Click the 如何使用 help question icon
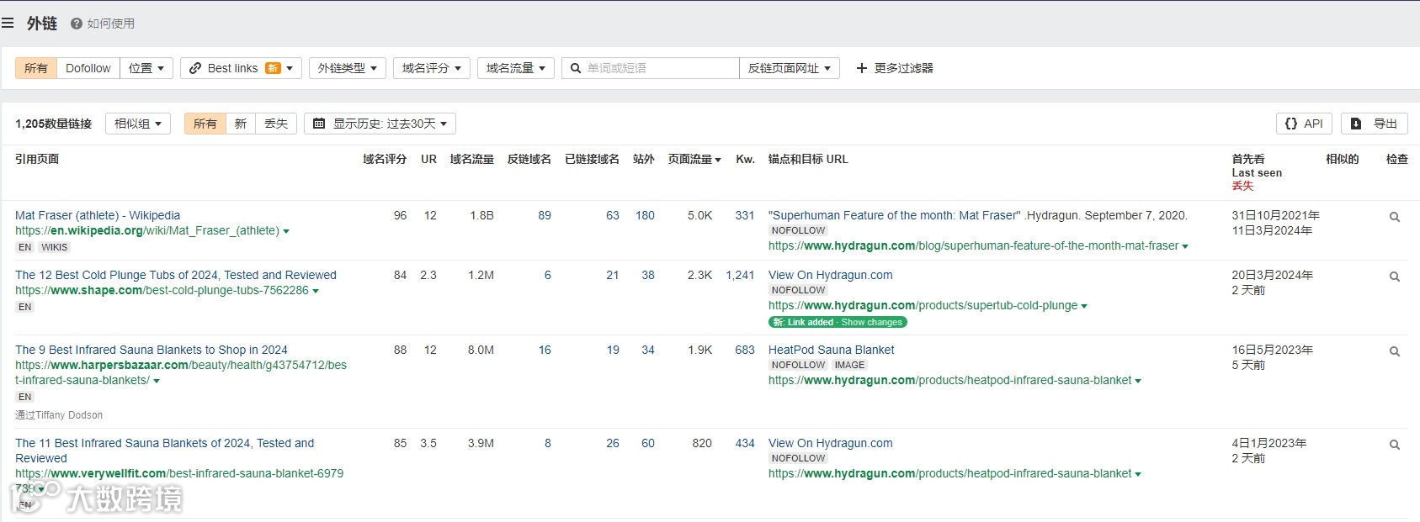1420x522 pixels. click(x=77, y=24)
